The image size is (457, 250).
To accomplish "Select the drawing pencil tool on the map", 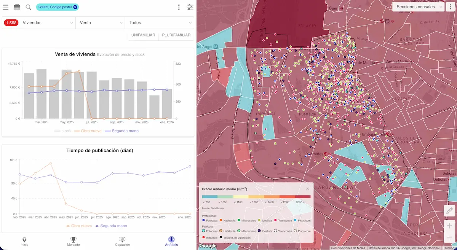I will click(449, 210).
